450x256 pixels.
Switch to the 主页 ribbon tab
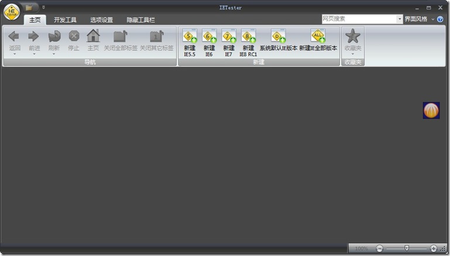pyautogui.click(x=35, y=20)
